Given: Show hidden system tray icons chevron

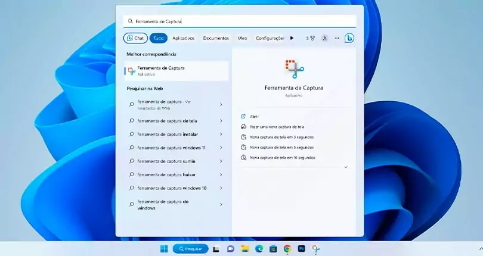Looking at the screenshot, I should (x=481, y=249).
